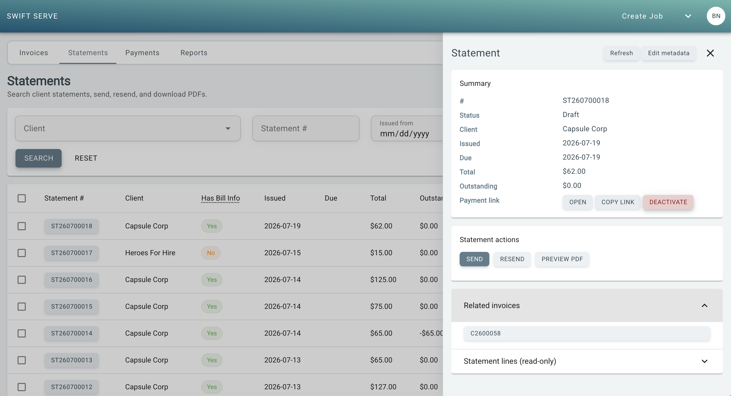Click the SEND statement button
Screen dimensions: 731x396
click(x=474, y=259)
